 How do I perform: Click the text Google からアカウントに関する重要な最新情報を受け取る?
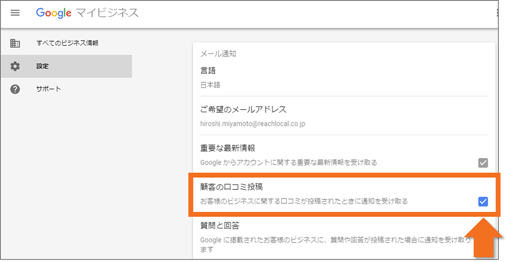point(289,162)
